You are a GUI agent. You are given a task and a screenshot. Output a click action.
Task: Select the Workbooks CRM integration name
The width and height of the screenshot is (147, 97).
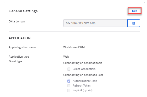[x=74, y=47]
